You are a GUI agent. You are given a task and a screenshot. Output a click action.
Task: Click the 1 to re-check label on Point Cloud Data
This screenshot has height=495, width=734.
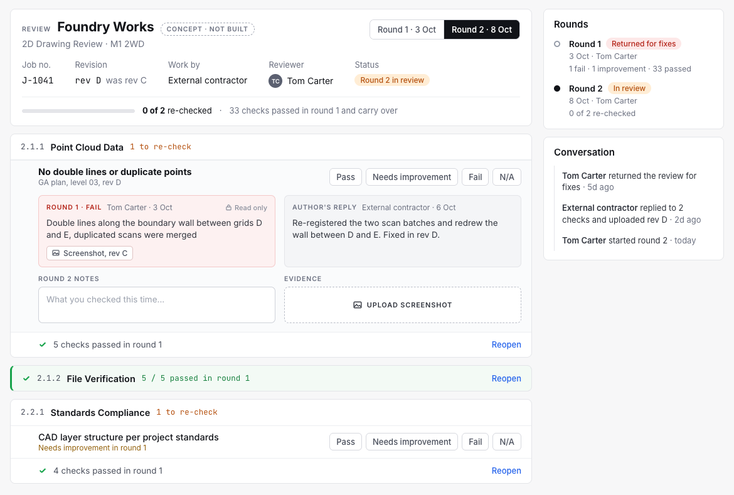(x=161, y=147)
